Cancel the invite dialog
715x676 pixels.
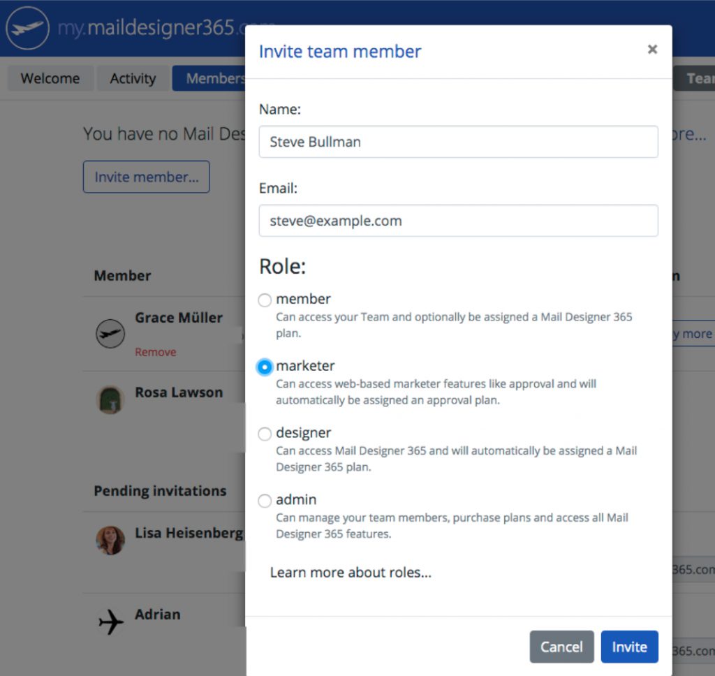pos(561,647)
